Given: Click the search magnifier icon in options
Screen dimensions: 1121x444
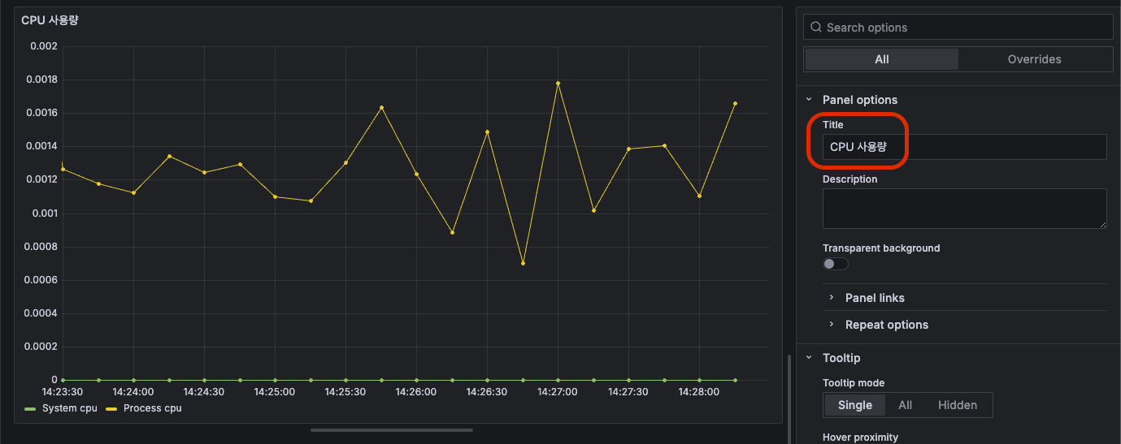Looking at the screenshot, I should (816, 28).
